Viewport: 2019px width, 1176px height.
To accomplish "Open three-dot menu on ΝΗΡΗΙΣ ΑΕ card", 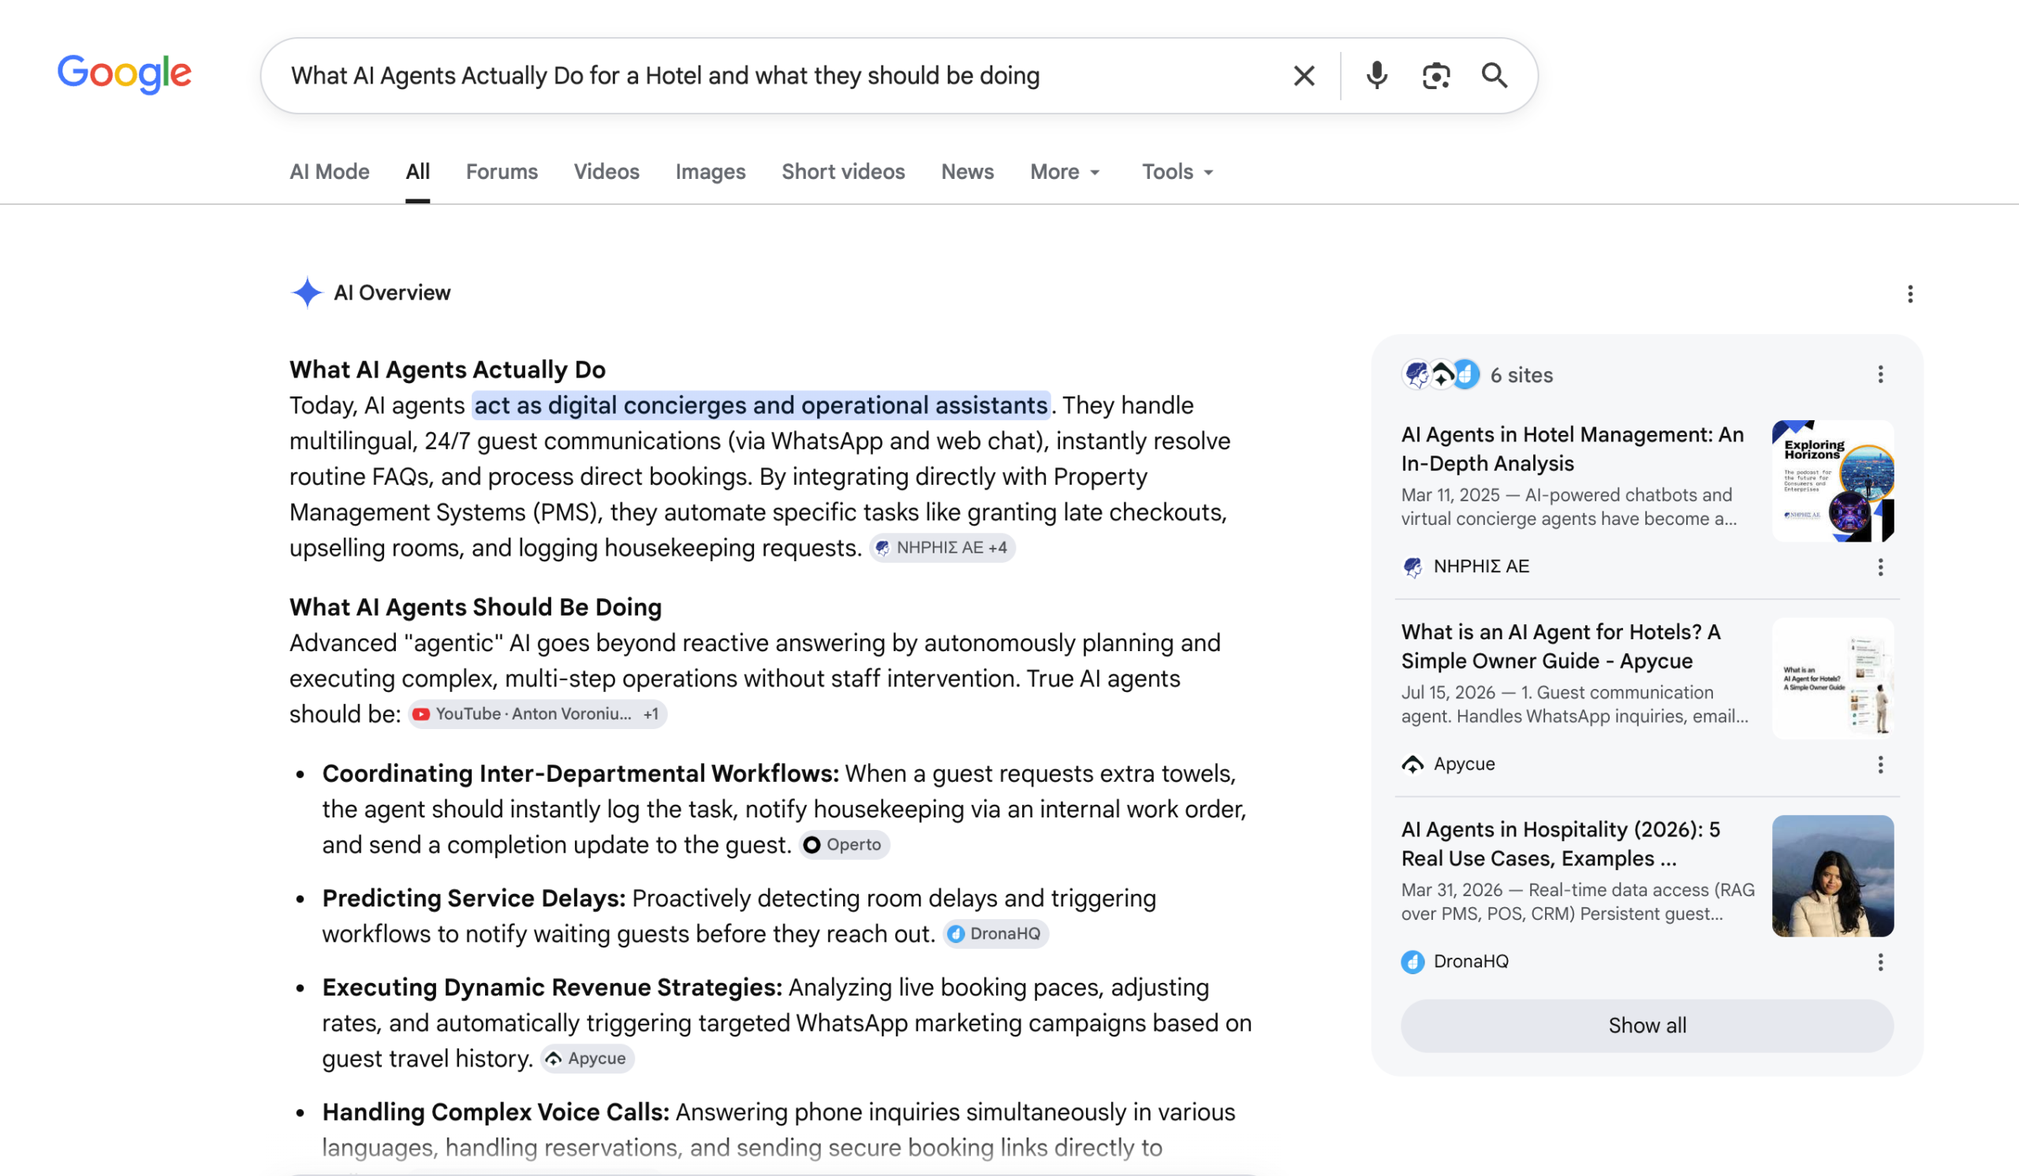I will [x=1880, y=568].
